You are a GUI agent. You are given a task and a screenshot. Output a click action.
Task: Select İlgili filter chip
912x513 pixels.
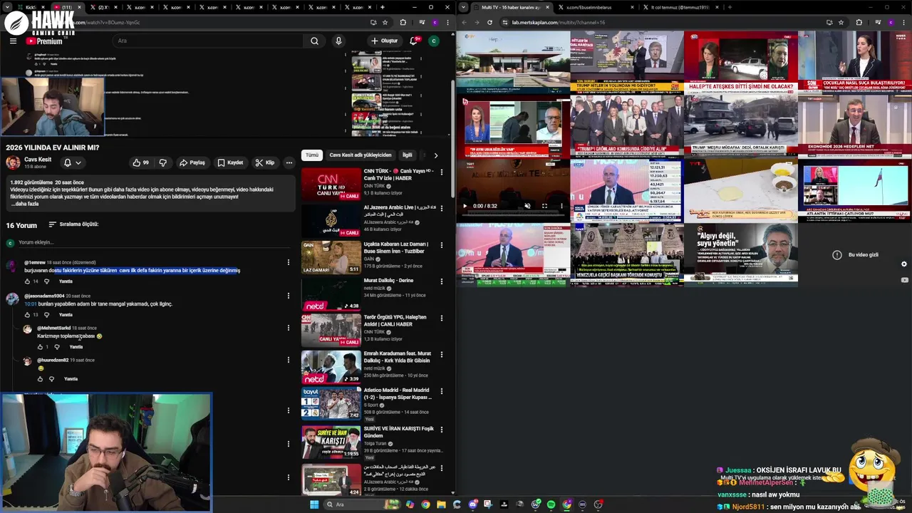(408, 155)
